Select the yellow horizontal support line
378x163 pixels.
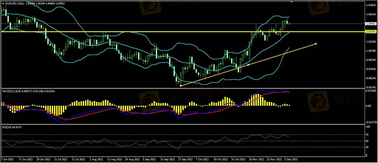coord(138,32)
